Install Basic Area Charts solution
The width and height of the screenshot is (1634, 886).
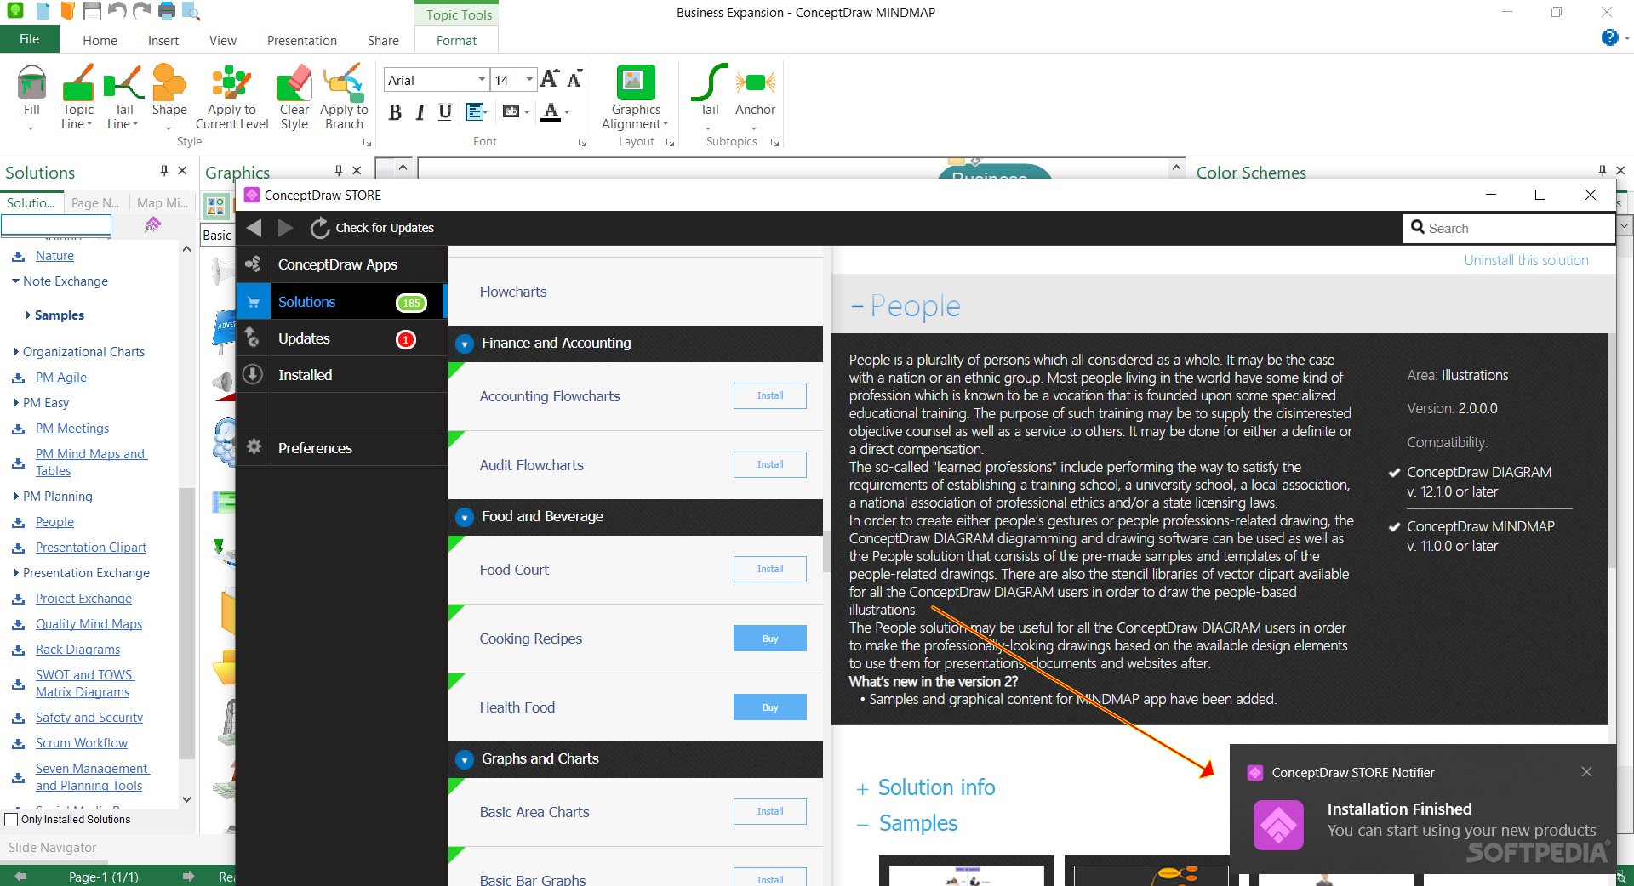point(769,811)
